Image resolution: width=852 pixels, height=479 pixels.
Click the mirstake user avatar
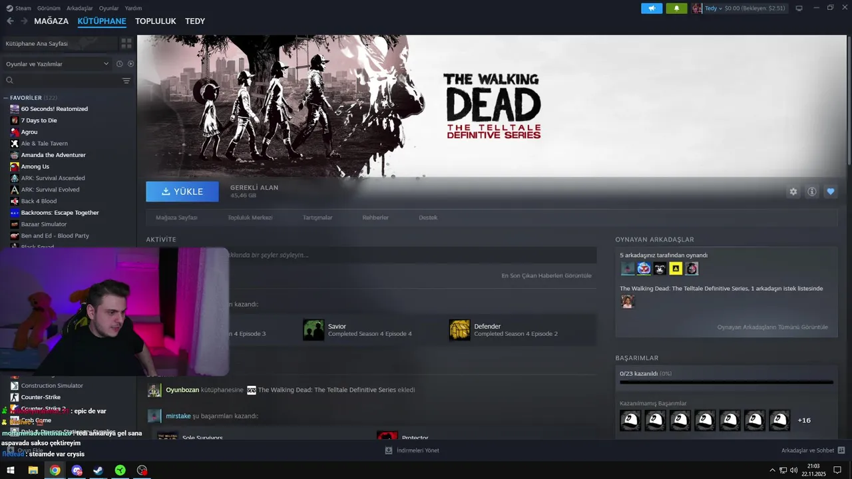coord(154,416)
